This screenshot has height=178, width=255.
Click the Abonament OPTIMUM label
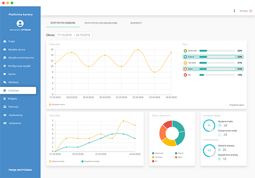[x=20, y=30]
